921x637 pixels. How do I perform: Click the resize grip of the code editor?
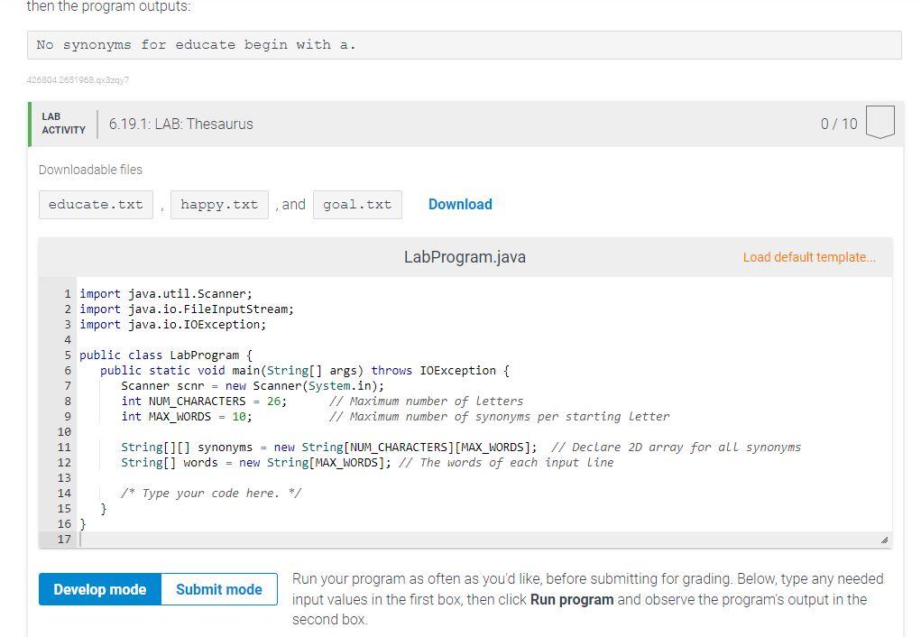885,538
